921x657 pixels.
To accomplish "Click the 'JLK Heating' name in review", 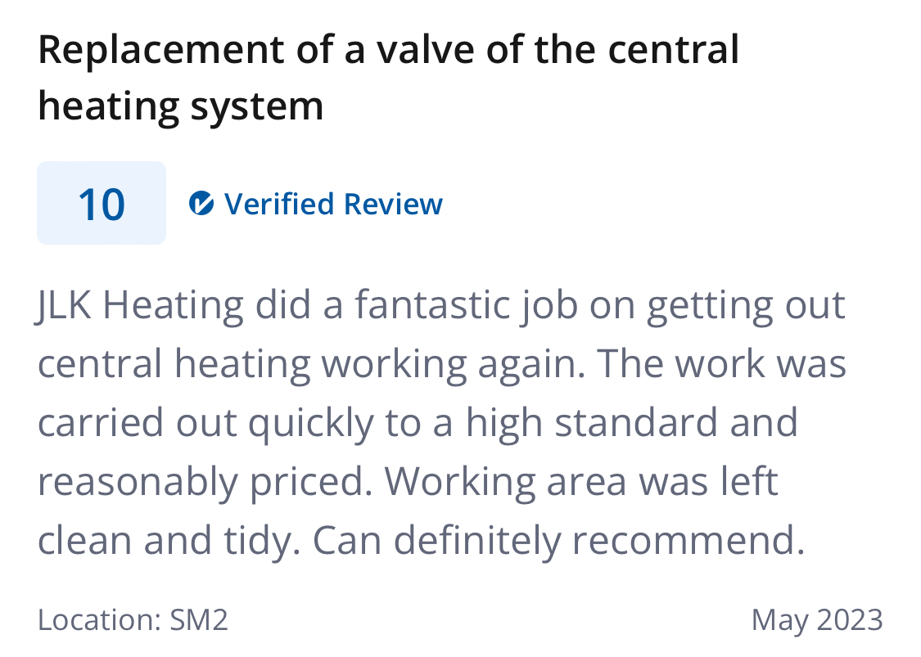I will point(140,305).
